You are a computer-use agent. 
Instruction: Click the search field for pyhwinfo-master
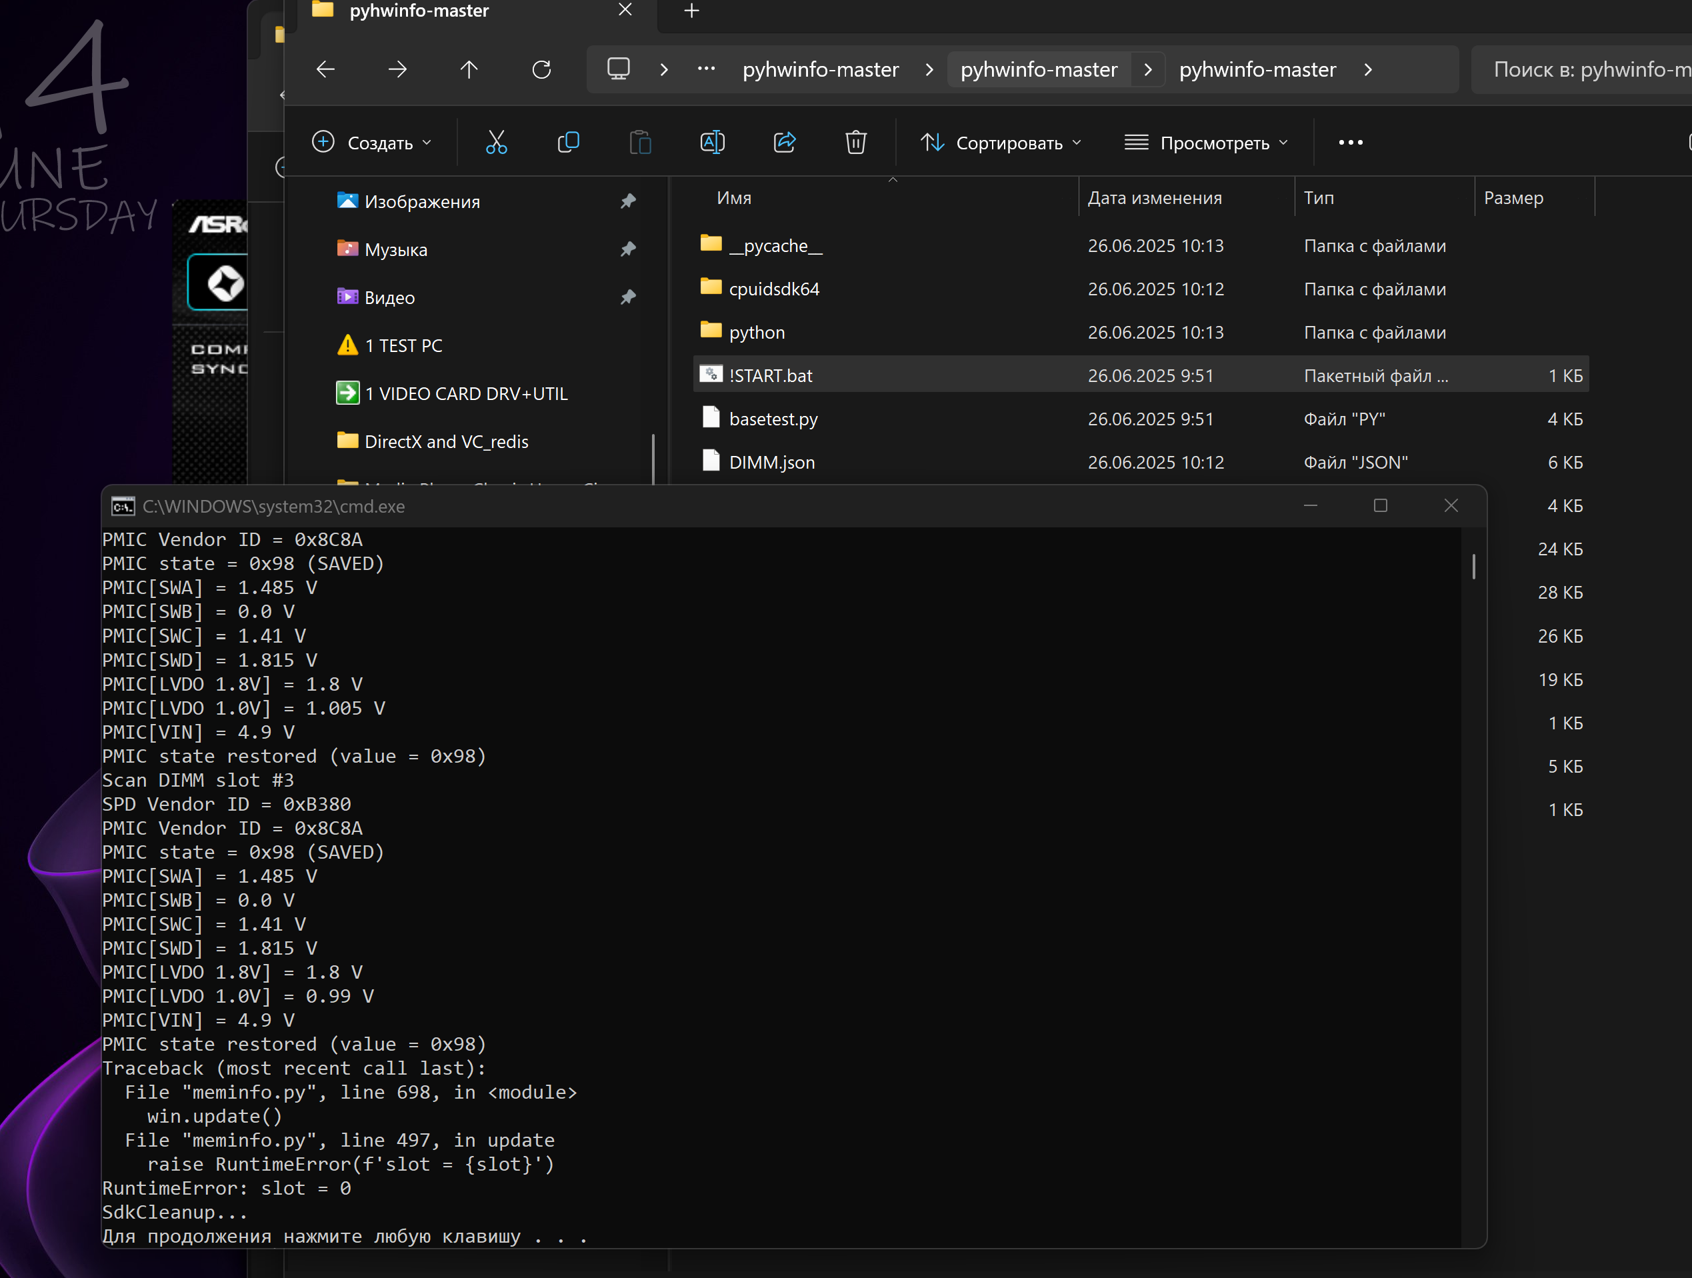1583,69
